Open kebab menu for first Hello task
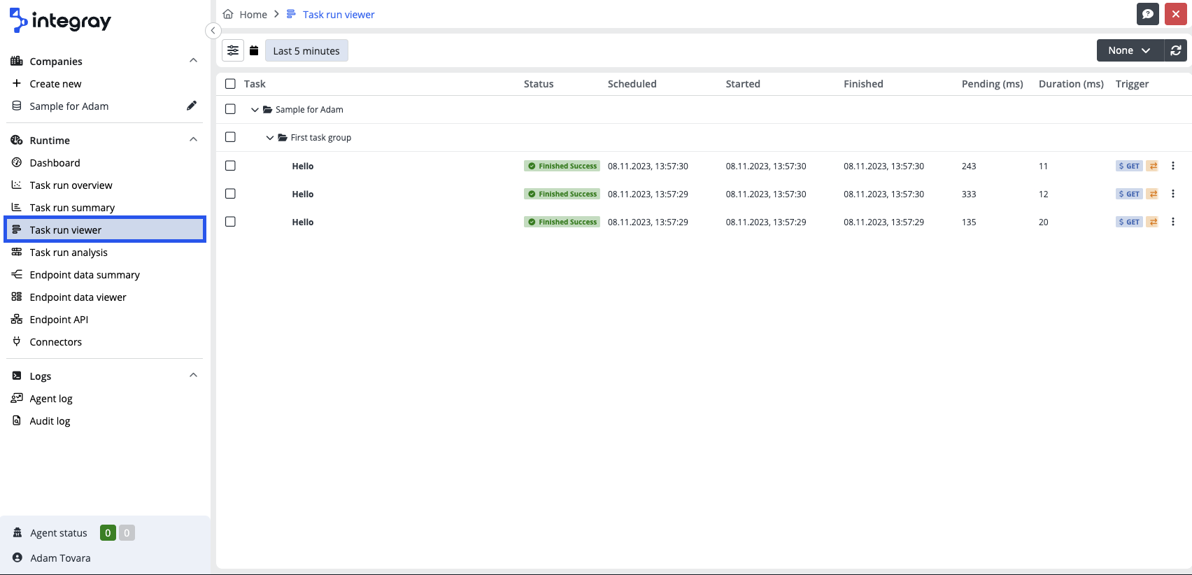Image resolution: width=1192 pixels, height=575 pixels. click(x=1173, y=166)
